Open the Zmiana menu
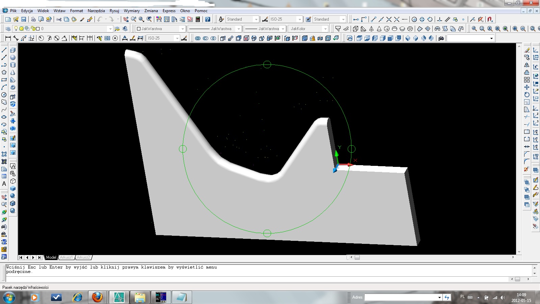Image resolution: width=540 pixels, height=304 pixels. pos(151,11)
